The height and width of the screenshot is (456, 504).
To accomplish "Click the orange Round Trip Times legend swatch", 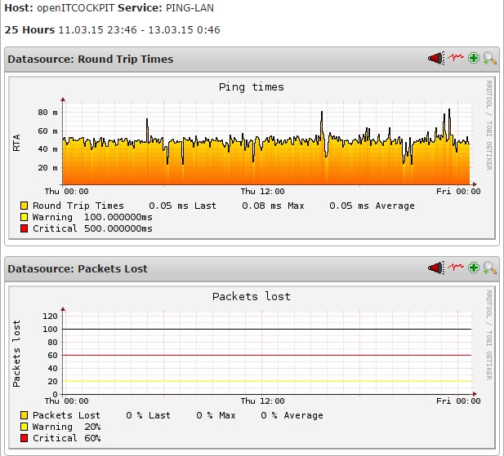I will click(25, 206).
